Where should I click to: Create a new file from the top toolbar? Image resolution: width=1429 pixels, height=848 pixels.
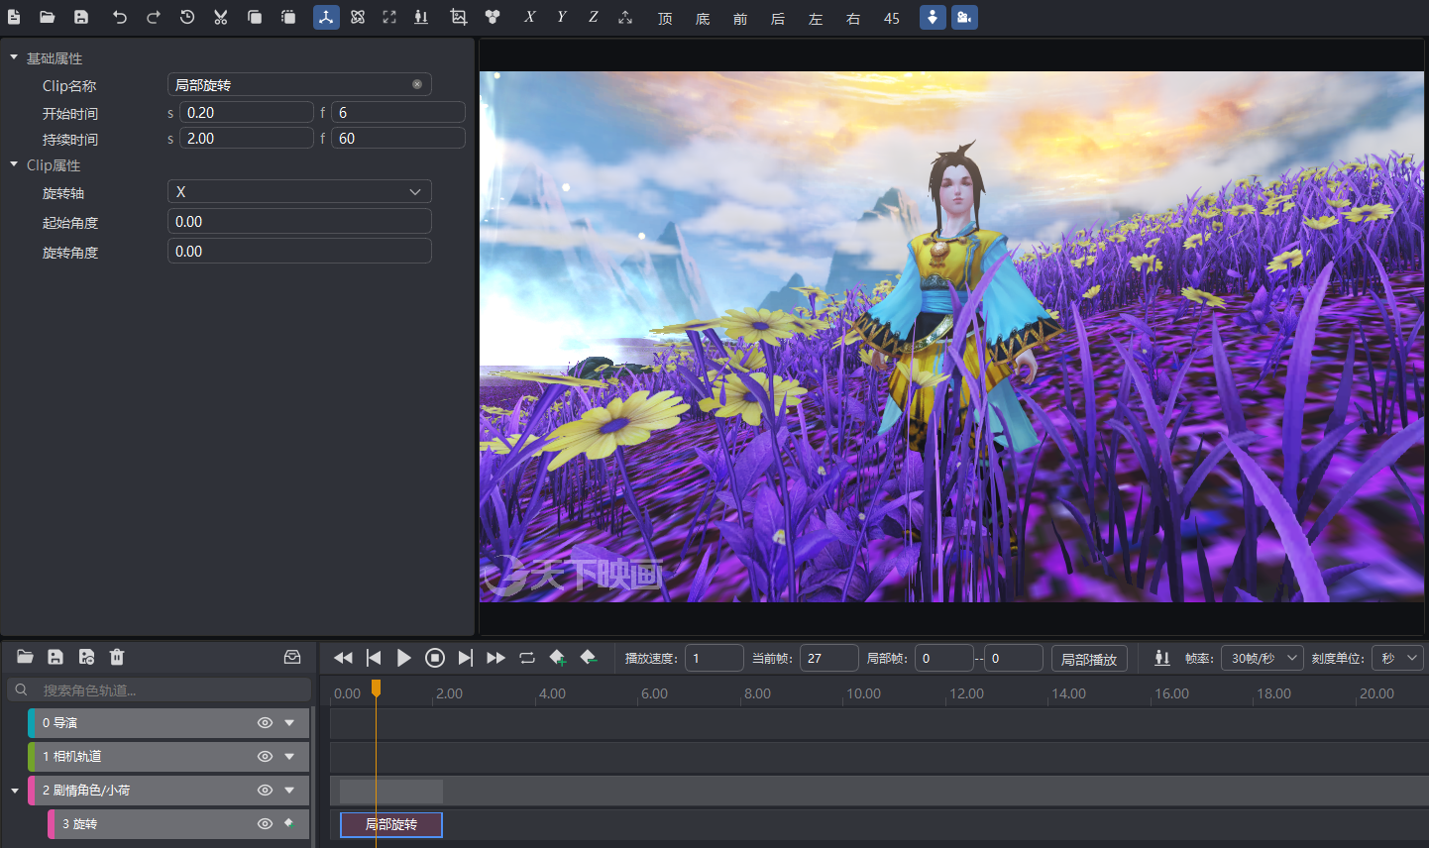click(14, 17)
